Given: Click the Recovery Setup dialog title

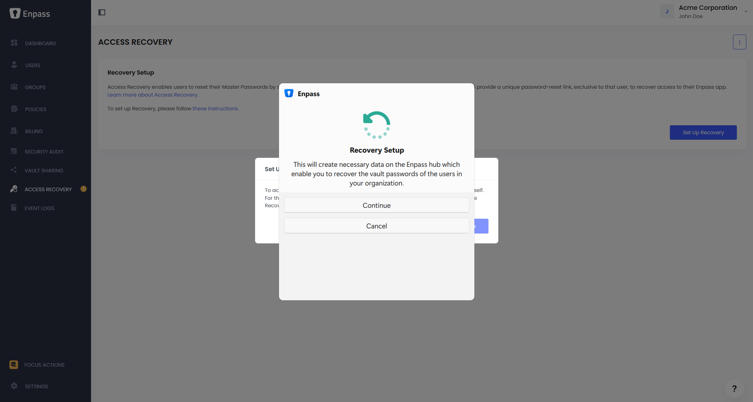Looking at the screenshot, I should pos(377,150).
